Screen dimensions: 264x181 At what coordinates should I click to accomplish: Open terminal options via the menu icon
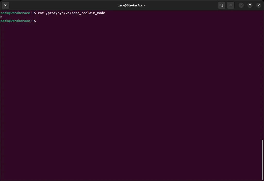coord(230,5)
